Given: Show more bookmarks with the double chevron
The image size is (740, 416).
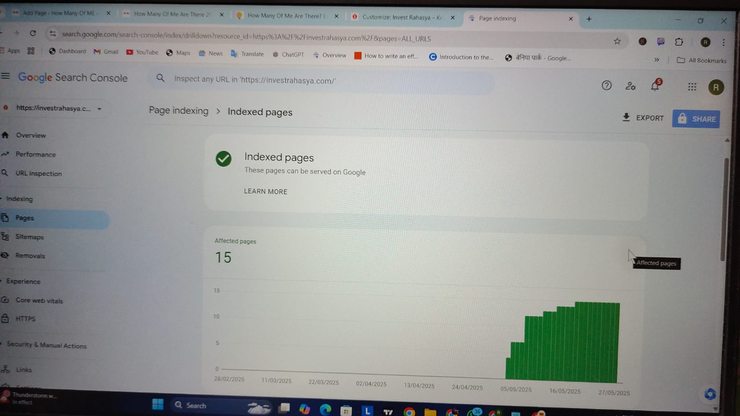Looking at the screenshot, I should click(x=656, y=60).
